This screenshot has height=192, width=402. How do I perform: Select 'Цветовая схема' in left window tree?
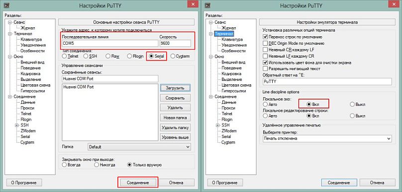[35, 85]
